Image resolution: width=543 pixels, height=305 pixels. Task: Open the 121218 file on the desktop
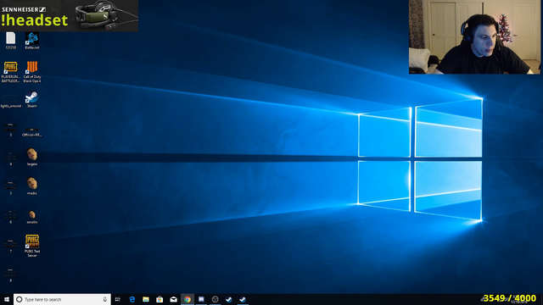tap(11, 41)
